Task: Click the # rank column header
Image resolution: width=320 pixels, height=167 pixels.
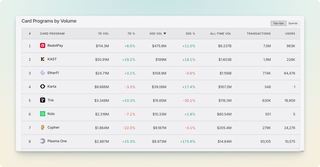Action: (x=30, y=34)
